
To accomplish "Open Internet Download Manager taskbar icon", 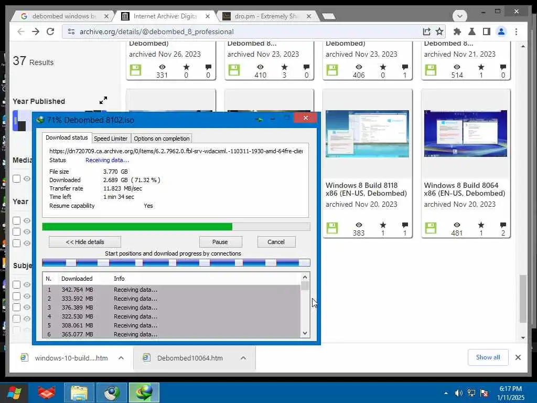I will click(144, 393).
